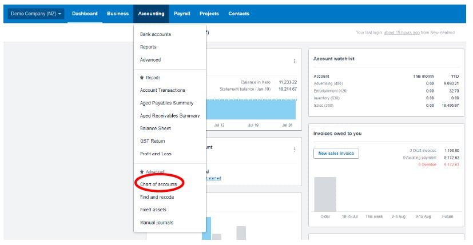Choose GST Return from the menu
473x245 pixels.
(x=153, y=141)
